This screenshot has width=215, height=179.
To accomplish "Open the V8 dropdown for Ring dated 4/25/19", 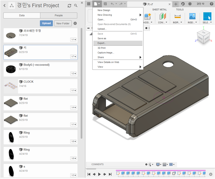I will point(74,141).
